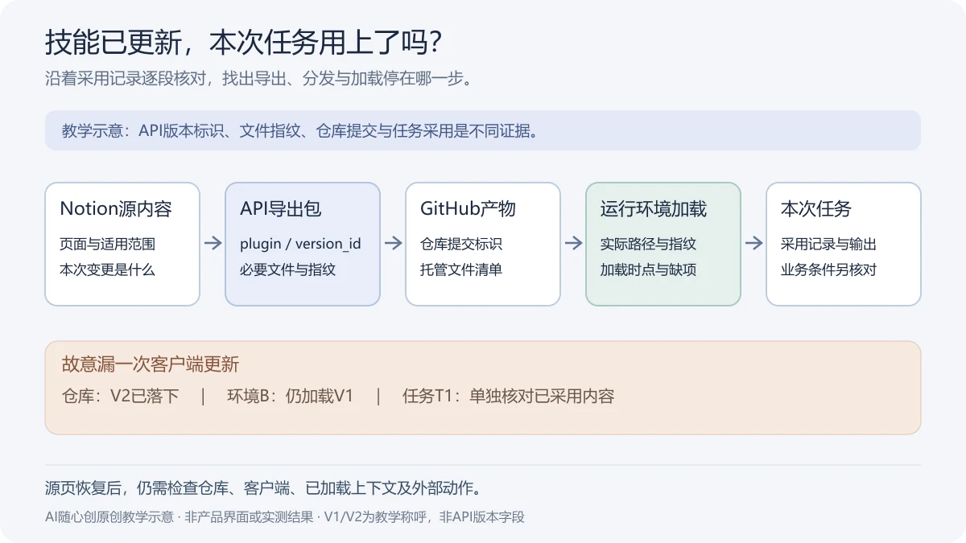This screenshot has width=966, height=543.
Task: Click the note starting with 源页恢复后
Action: coord(263,488)
